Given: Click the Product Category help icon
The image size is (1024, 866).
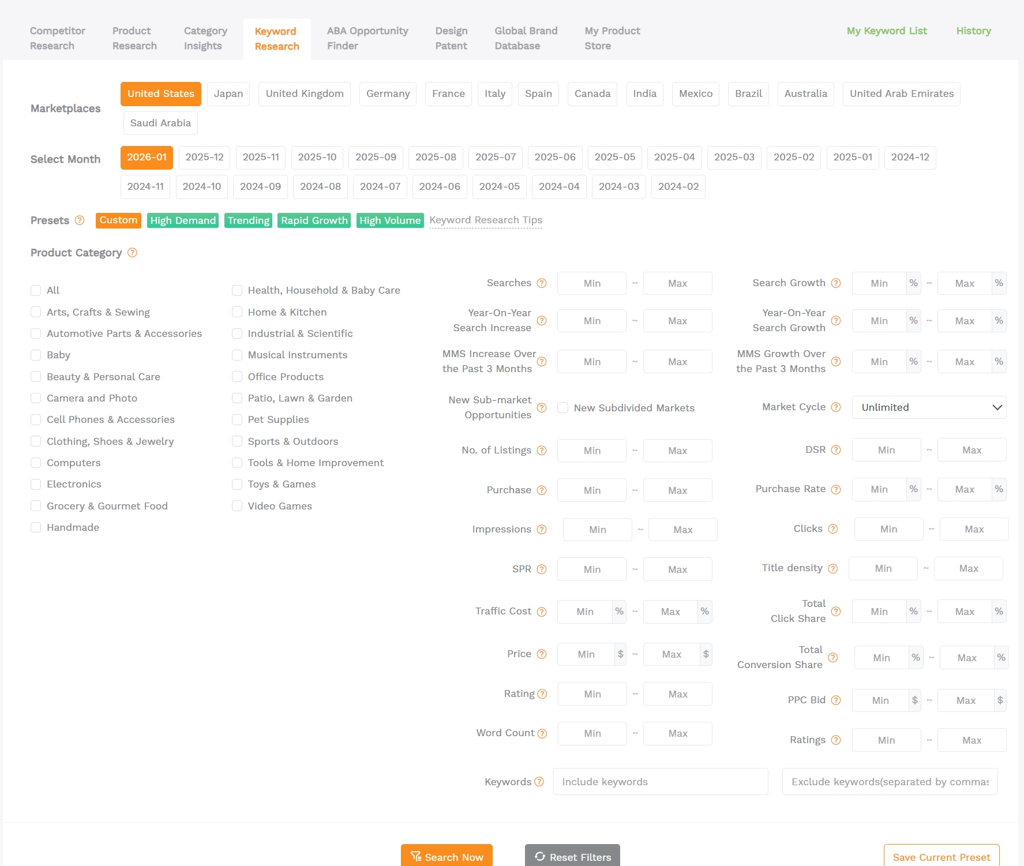Looking at the screenshot, I should click(x=132, y=253).
